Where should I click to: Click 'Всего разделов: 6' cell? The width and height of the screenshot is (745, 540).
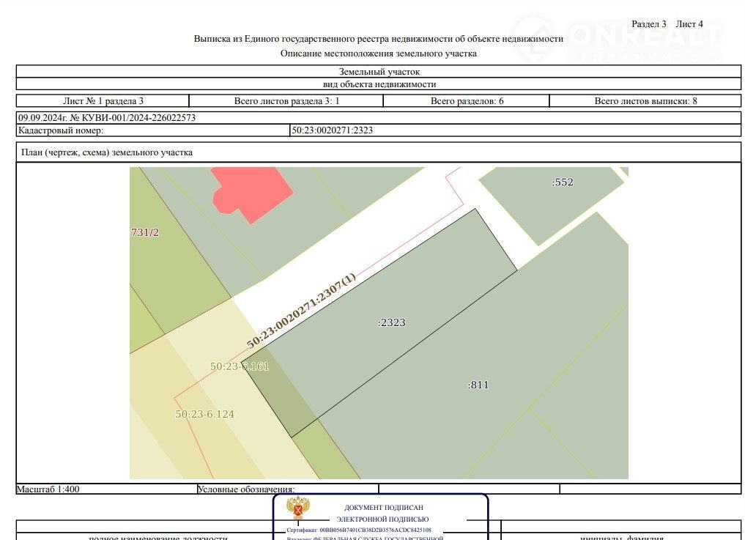point(467,101)
